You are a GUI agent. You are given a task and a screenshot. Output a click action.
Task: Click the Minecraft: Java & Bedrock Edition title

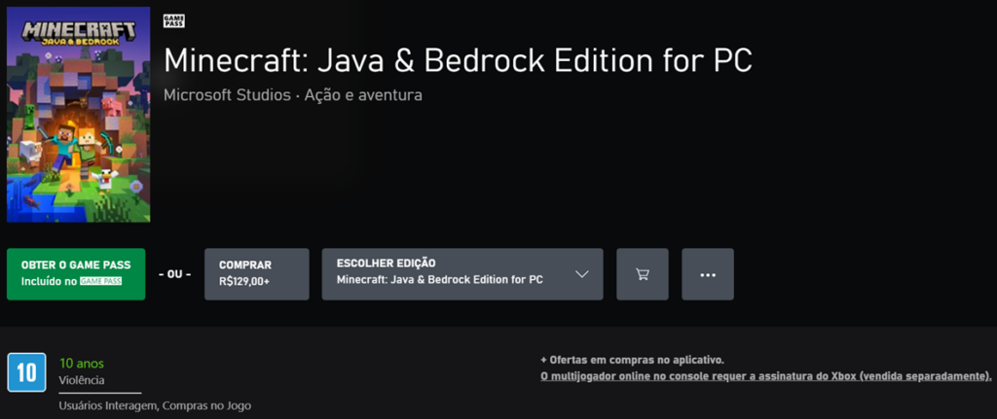pos(458,59)
